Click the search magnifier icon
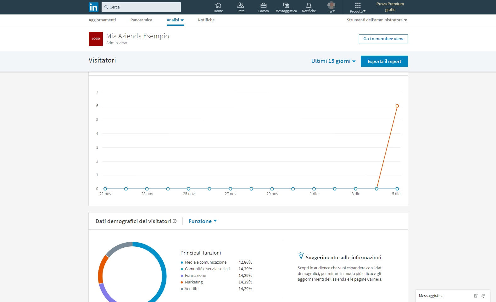496x302 pixels. [106, 7]
